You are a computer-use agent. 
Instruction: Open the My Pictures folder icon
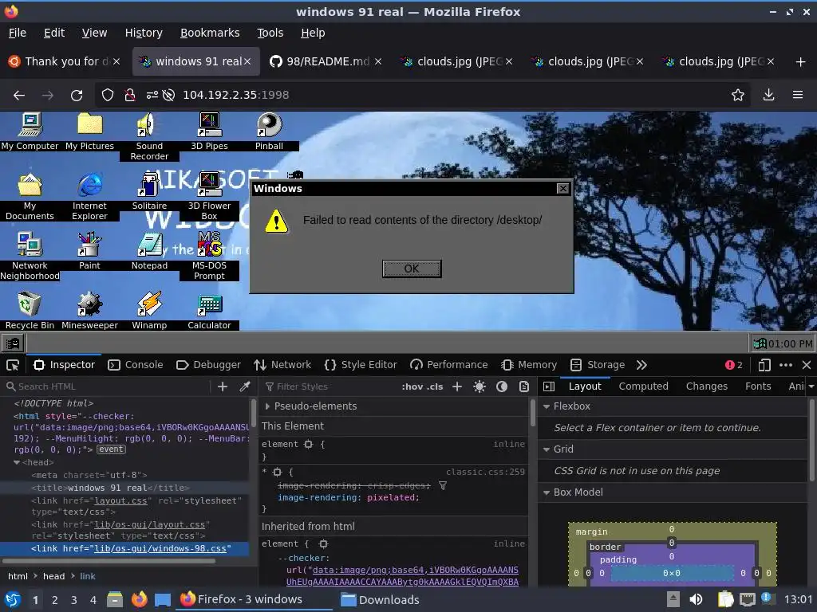click(89, 131)
